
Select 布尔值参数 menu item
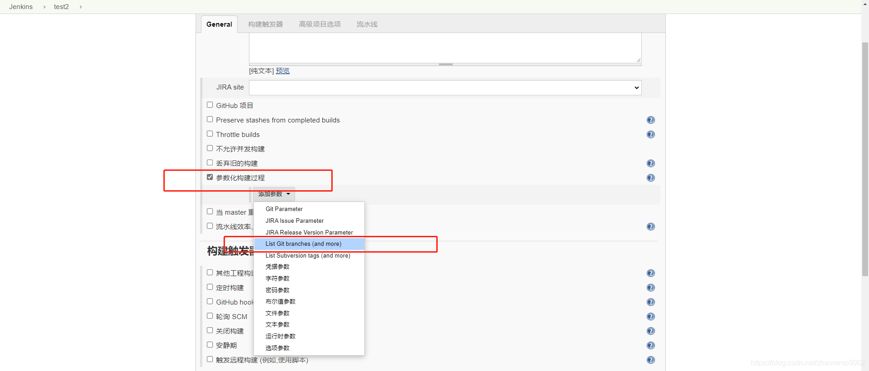(x=309, y=302)
